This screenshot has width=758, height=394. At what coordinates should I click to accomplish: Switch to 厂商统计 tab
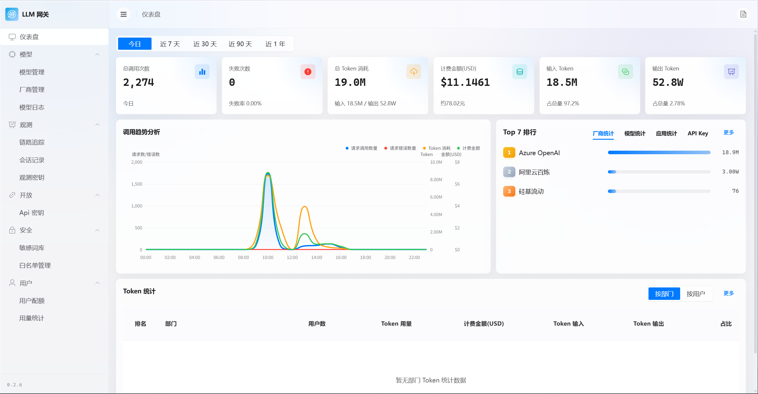(603, 134)
